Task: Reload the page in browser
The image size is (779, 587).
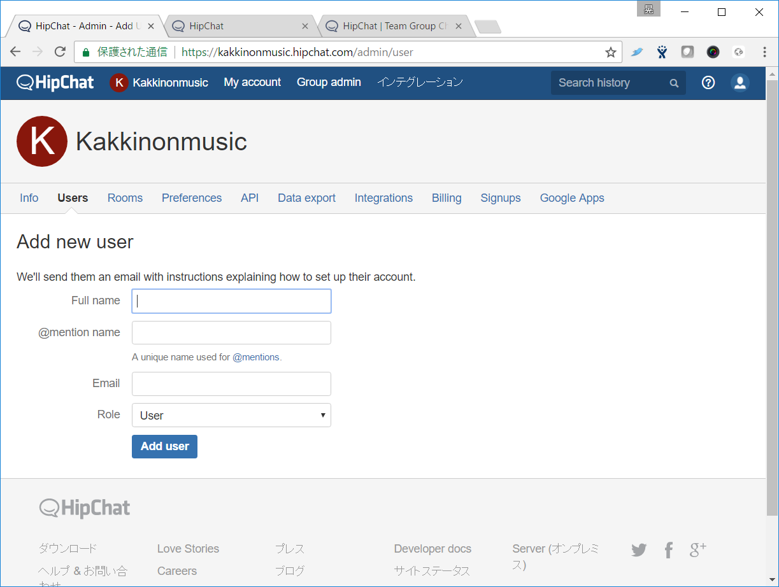Action: [60, 52]
